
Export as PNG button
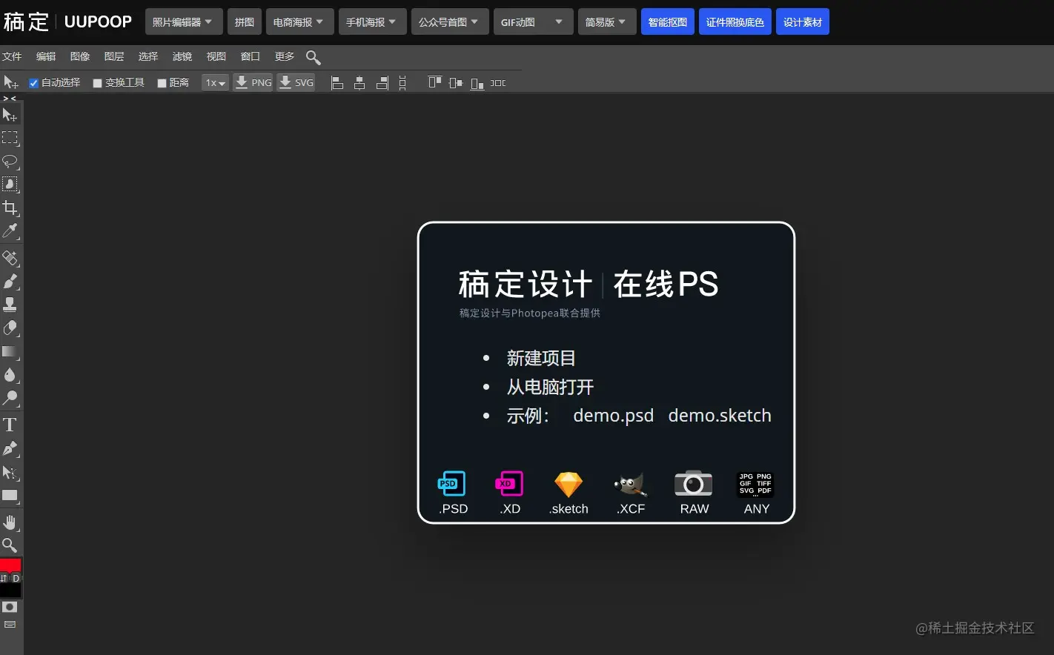(253, 83)
